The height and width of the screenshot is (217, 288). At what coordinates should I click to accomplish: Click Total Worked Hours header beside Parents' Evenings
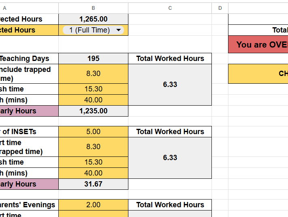click(x=170, y=205)
